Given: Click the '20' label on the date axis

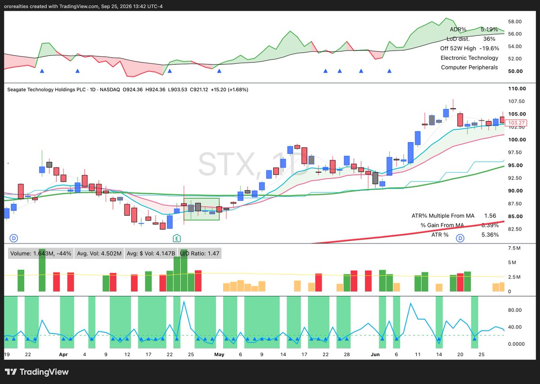Looking at the screenshot, I should coord(460,355).
